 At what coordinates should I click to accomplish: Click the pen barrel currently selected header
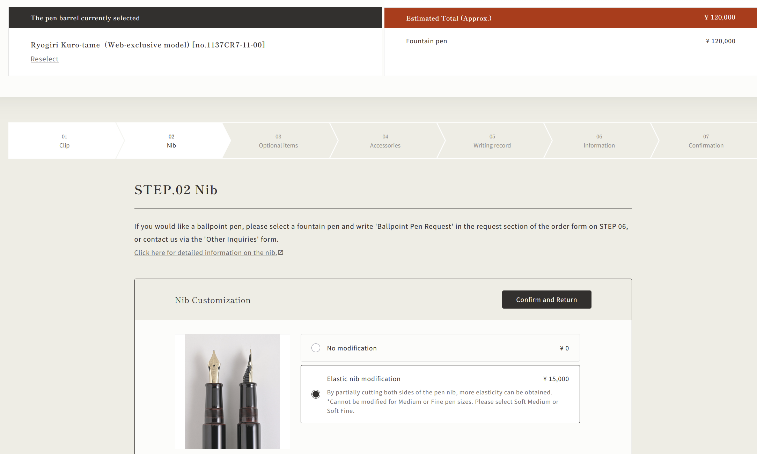[195, 18]
